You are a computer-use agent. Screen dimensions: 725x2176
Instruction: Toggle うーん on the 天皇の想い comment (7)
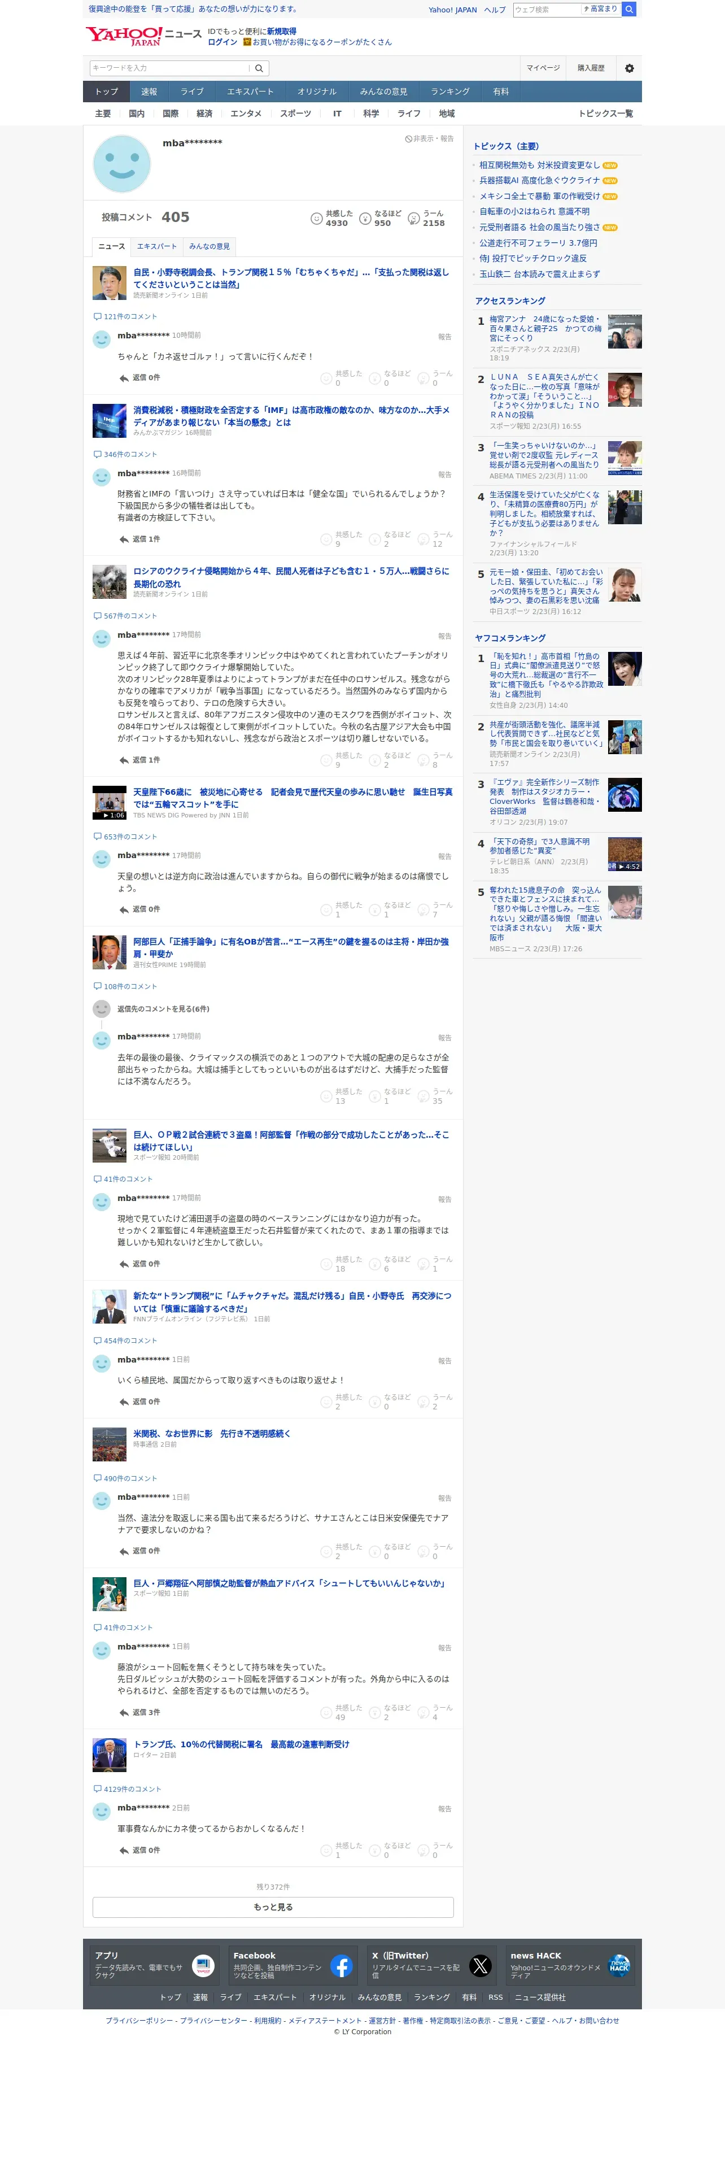[x=435, y=909]
